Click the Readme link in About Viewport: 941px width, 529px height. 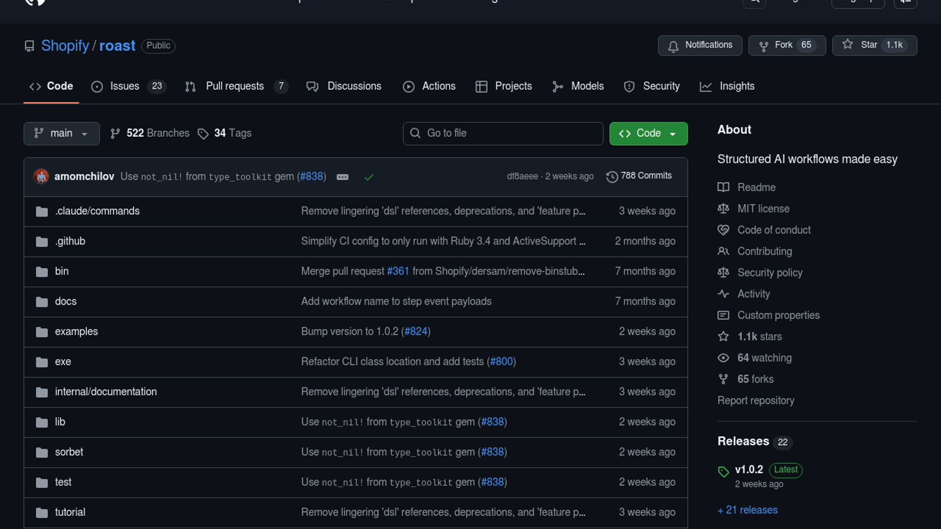coord(756,188)
